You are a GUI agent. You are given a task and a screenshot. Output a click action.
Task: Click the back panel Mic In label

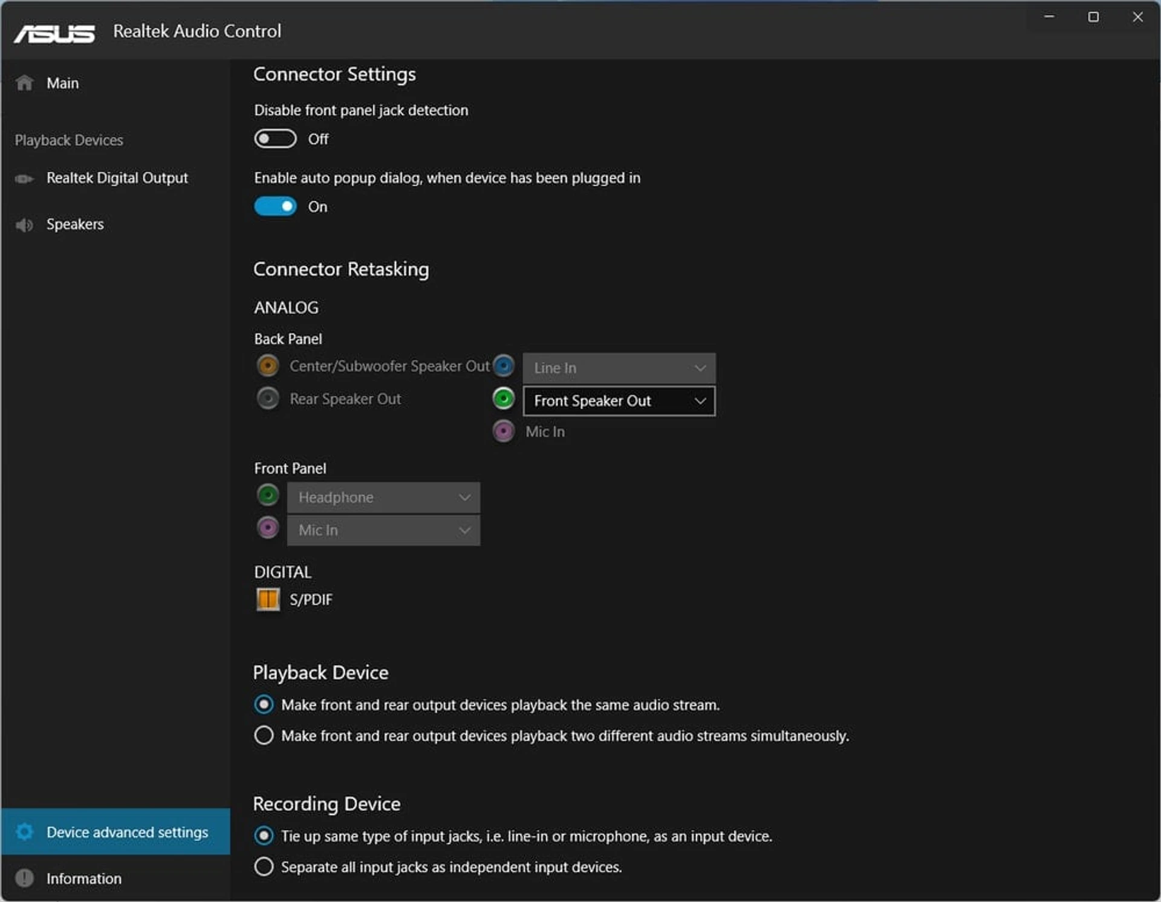(x=545, y=432)
